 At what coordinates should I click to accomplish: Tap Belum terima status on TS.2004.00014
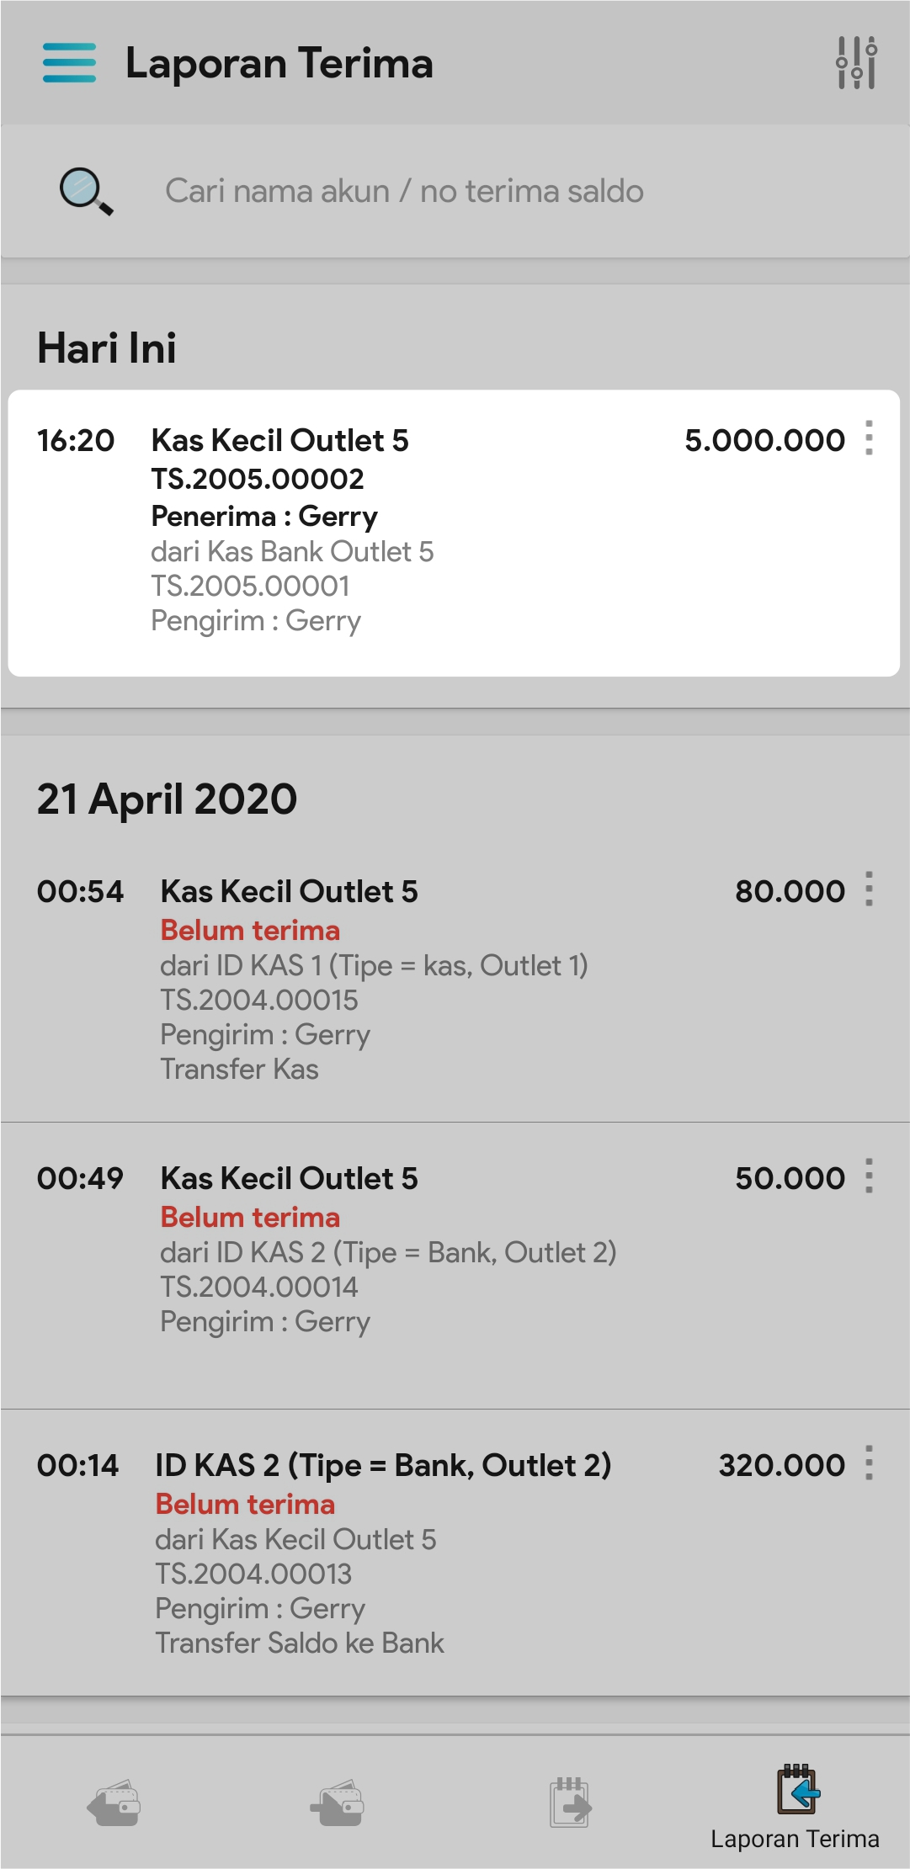(250, 1218)
